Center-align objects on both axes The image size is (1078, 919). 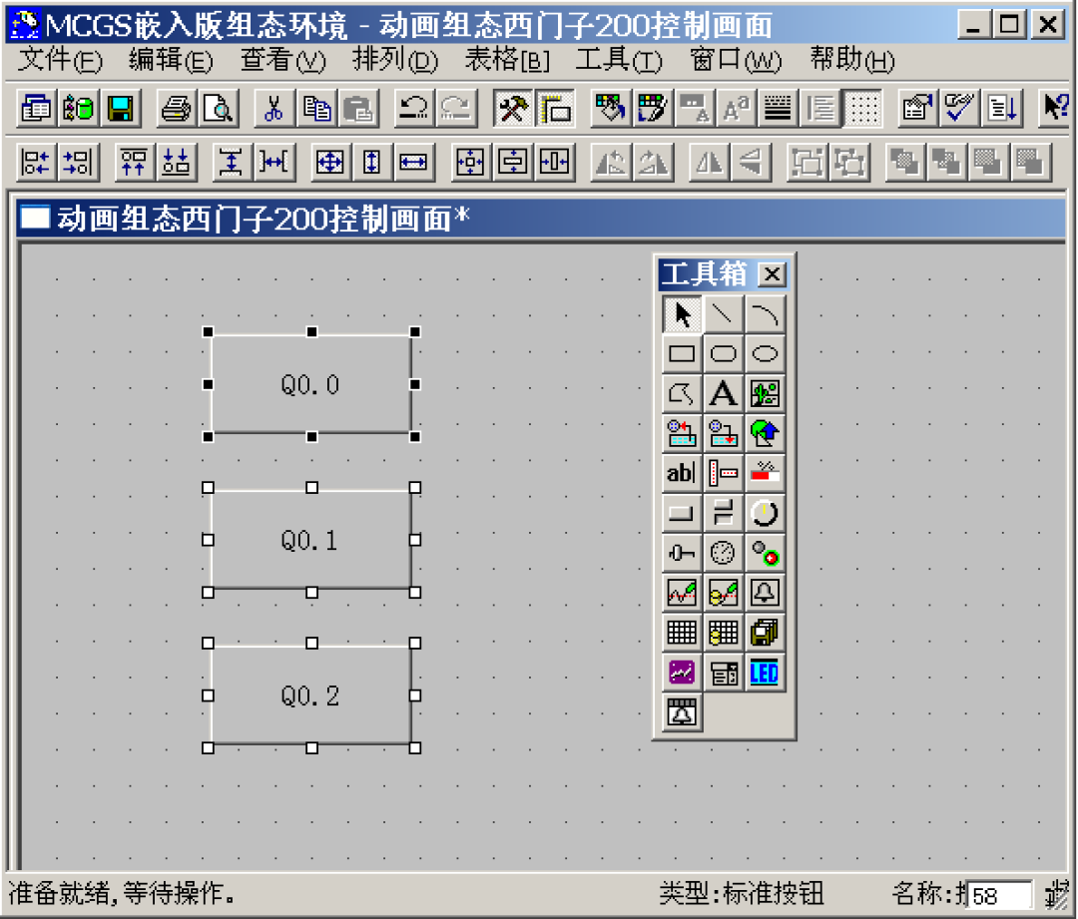tap(470, 163)
